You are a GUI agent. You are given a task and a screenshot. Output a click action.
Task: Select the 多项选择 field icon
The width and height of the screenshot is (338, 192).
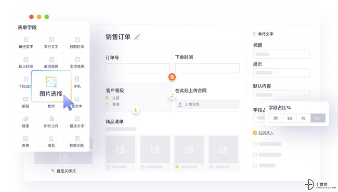77,59
